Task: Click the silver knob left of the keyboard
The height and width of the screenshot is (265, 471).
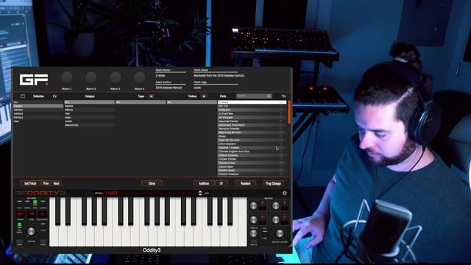Action: click(31, 231)
